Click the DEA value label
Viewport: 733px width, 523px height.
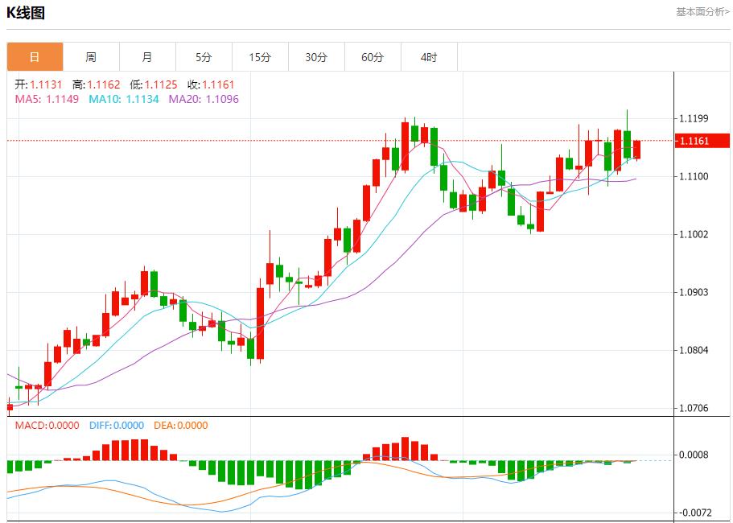[x=180, y=426]
